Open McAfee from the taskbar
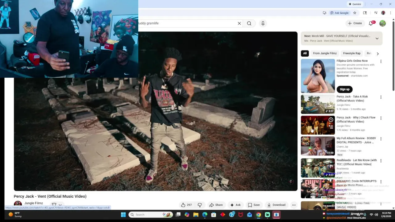This screenshot has width=395, height=222. 241,215
